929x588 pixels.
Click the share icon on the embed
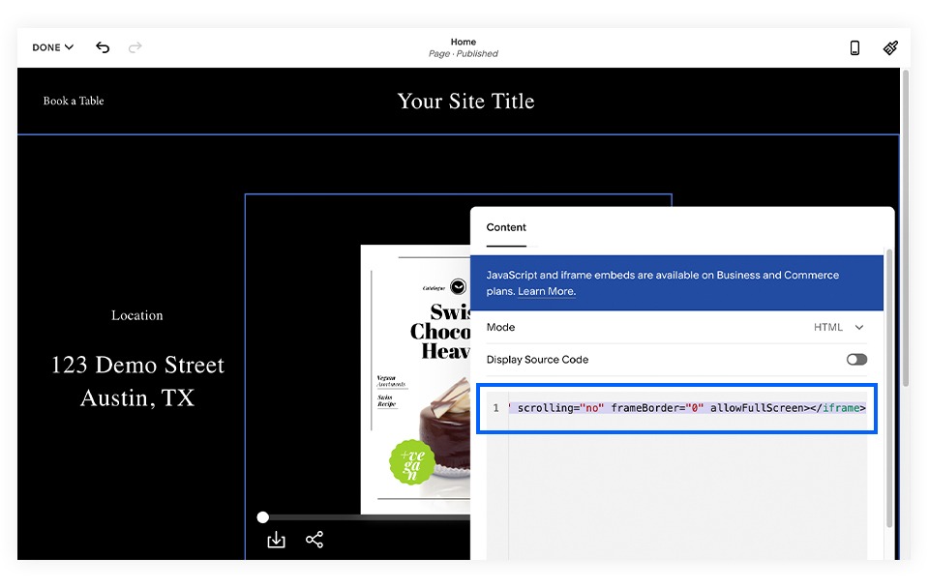click(x=315, y=540)
